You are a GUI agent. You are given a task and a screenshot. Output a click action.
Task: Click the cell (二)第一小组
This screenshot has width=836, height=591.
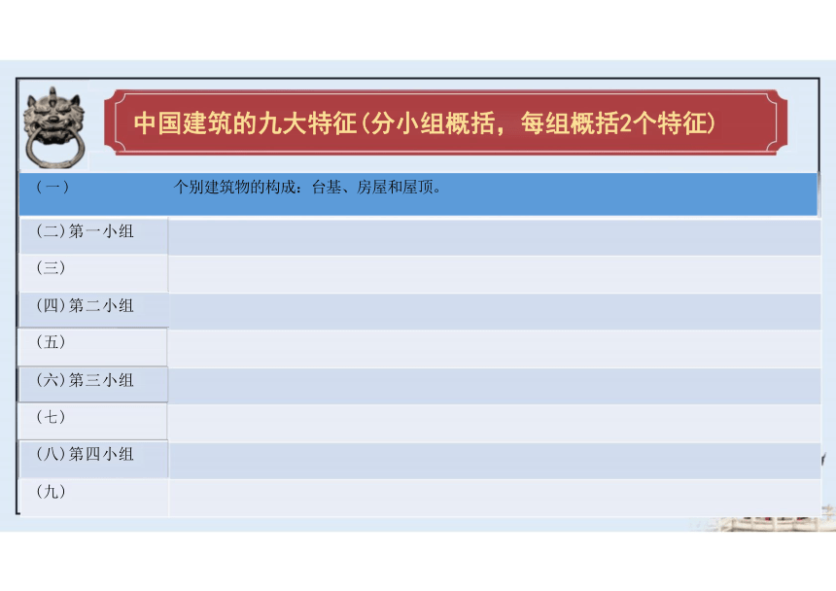point(93,235)
